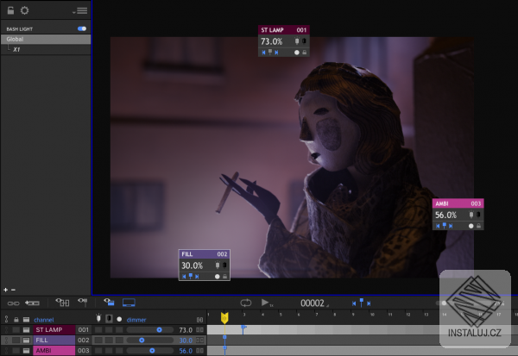Keyframe marker in AMBI widget
This screenshot has height=356, width=518.
point(445,225)
